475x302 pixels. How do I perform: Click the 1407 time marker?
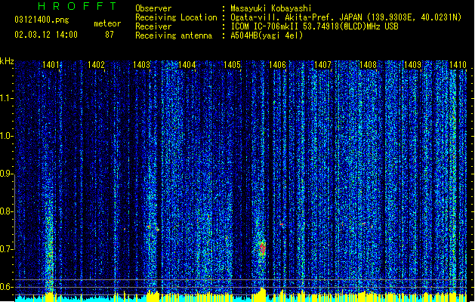pos(322,64)
